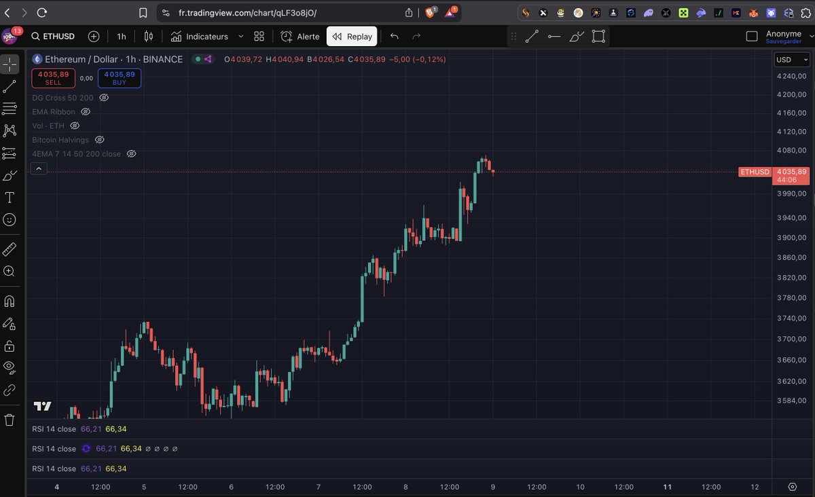Hide the EMA Ribbon indicator
The image size is (815, 497).
point(85,111)
